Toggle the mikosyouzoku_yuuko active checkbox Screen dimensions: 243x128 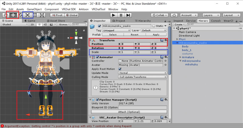99,26
